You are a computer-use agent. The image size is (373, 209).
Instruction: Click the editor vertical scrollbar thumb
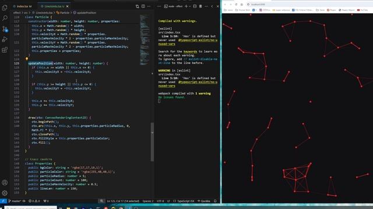152,142
